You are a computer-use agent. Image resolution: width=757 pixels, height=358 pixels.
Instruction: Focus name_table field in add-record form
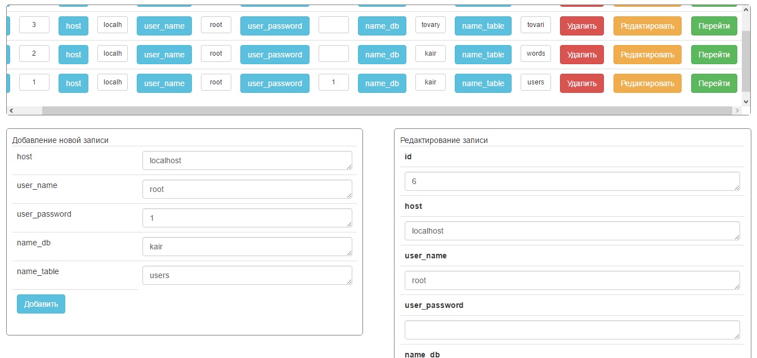point(247,275)
